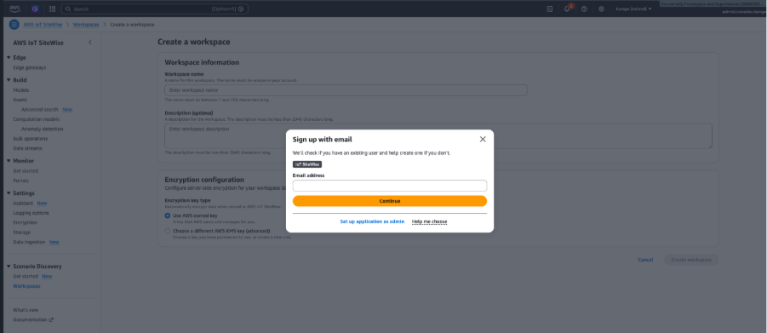Click the IoT SiteWise badge in dialog

[x=307, y=164]
